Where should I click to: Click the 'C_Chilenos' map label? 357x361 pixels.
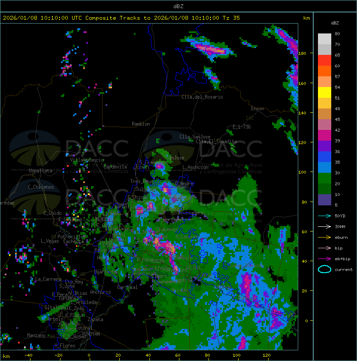tap(41, 187)
